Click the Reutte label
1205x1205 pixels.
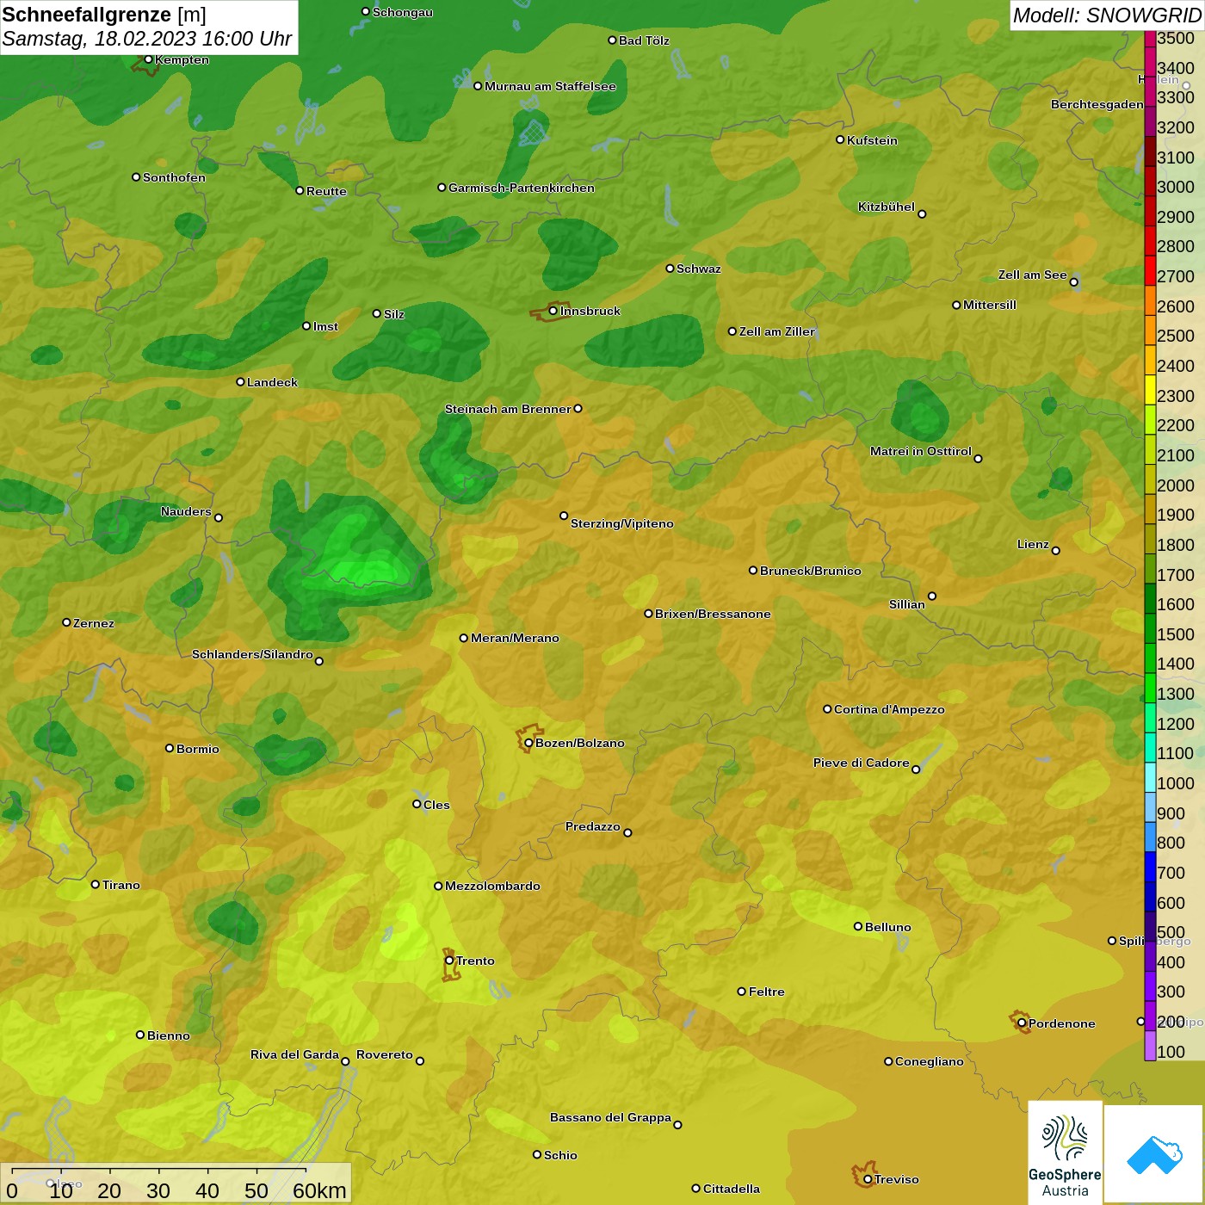[327, 191]
